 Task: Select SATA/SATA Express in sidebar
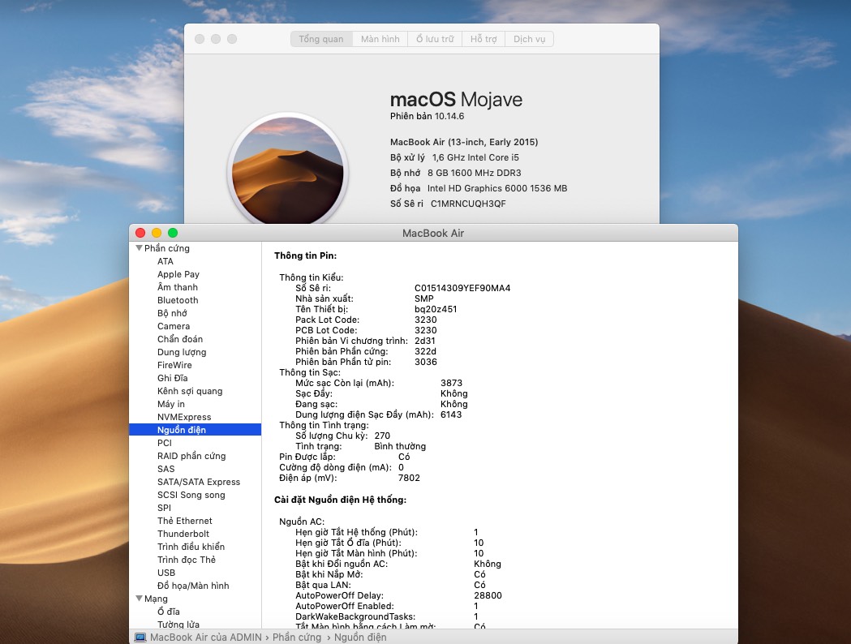tap(199, 482)
